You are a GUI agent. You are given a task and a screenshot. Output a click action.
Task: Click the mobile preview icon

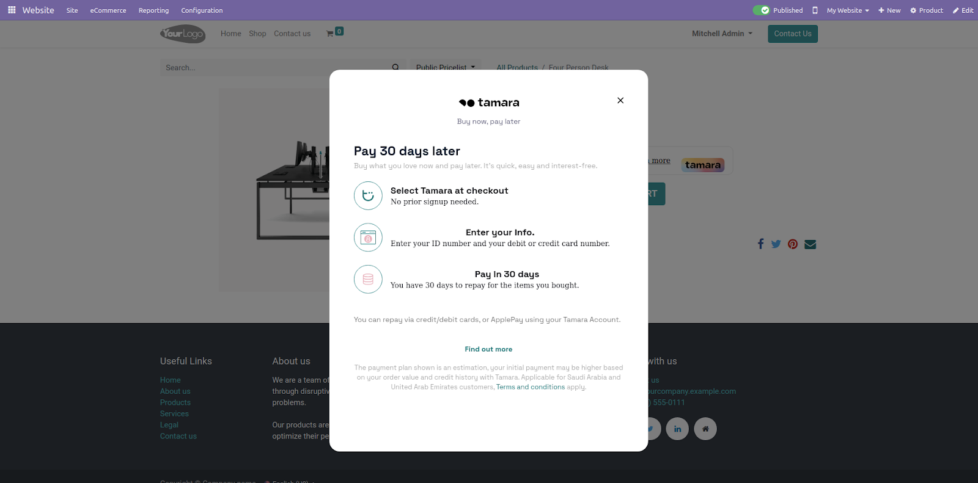click(815, 10)
